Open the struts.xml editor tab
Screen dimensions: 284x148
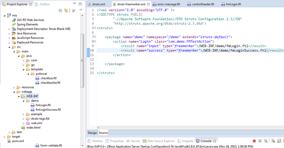[98, 4]
